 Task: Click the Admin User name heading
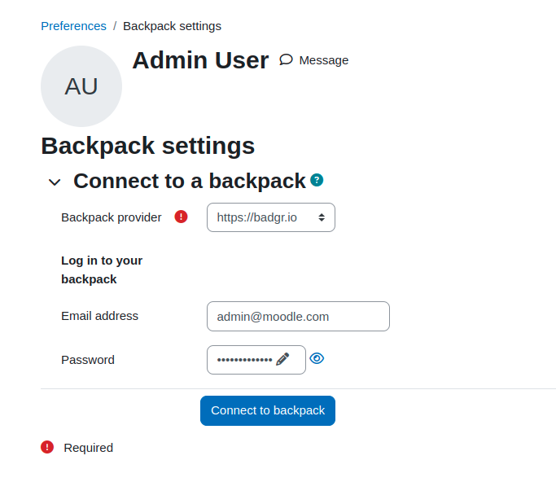click(x=200, y=60)
